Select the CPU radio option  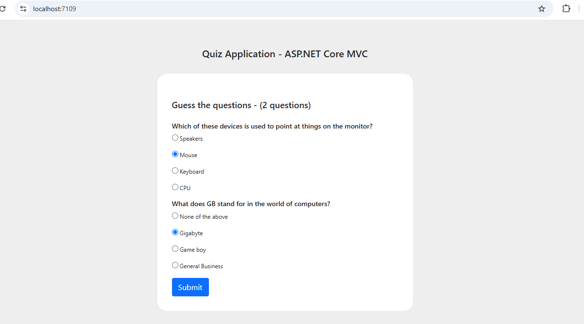[175, 187]
